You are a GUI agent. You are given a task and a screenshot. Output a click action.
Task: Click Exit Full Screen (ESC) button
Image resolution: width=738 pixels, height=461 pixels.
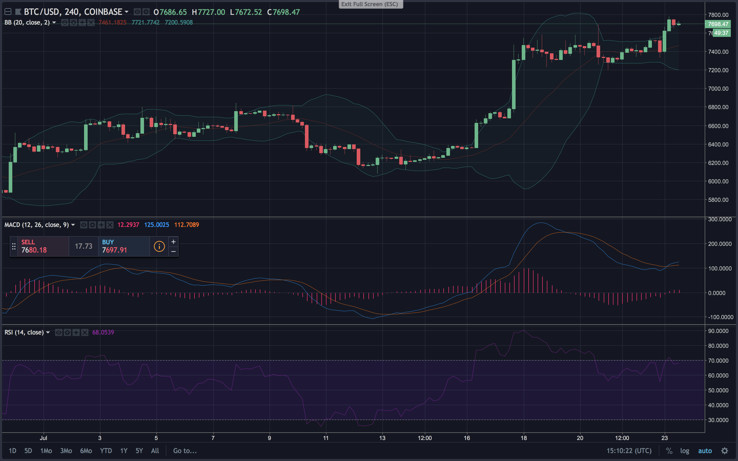[371, 4]
